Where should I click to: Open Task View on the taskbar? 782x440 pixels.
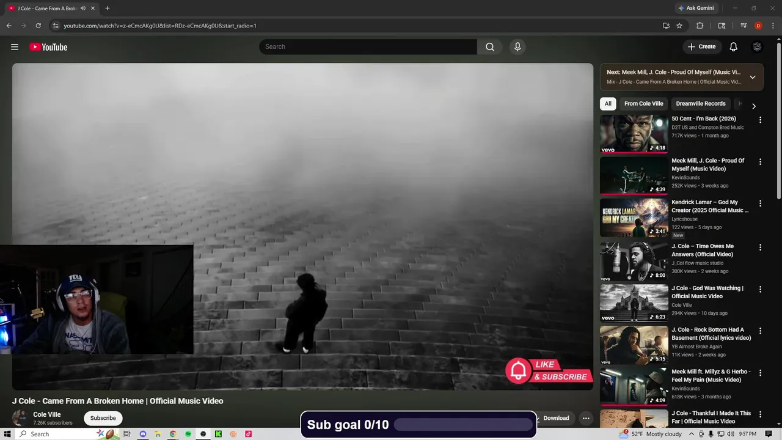(127, 434)
